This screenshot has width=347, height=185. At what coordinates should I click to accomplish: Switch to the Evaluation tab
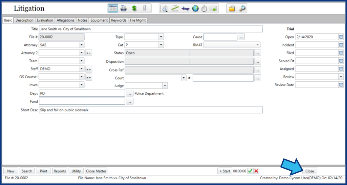pyautogui.click(x=45, y=20)
